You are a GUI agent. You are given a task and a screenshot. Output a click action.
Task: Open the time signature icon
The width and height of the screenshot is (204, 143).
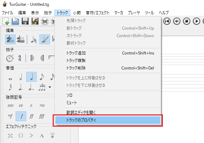(20, 58)
